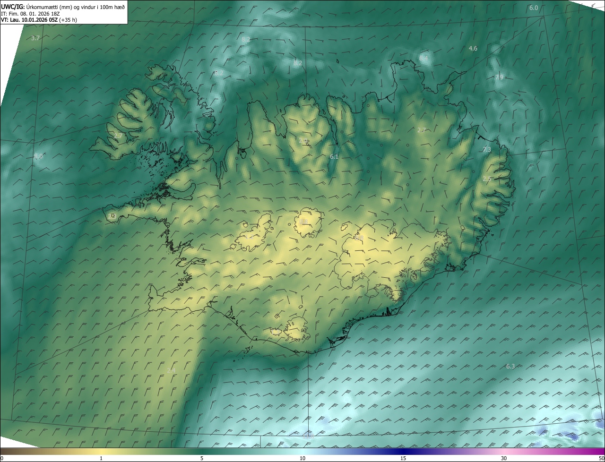
Task: Click the 0.8 label on Hofsjökull glacier
Action: [x=303, y=222]
